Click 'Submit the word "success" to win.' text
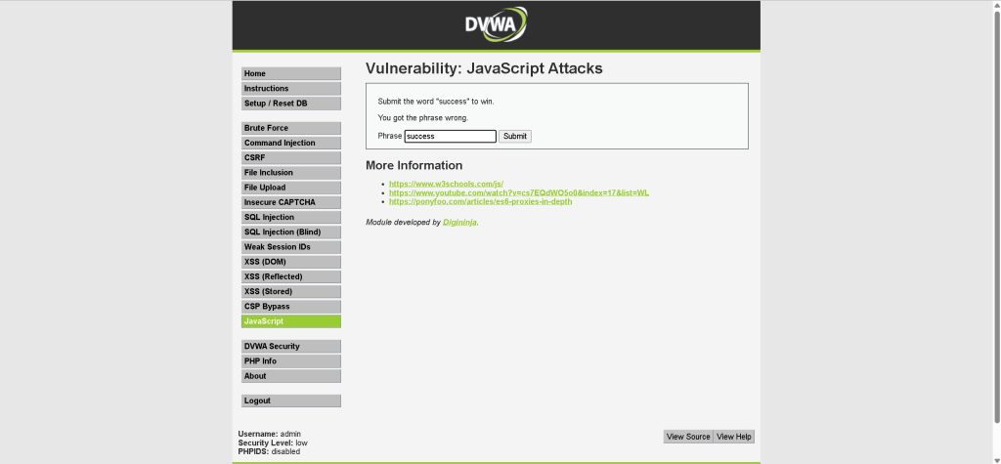The height and width of the screenshot is (464, 1001). (x=436, y=102)
